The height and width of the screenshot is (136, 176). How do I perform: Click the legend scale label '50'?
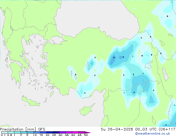tap(86, 135)
